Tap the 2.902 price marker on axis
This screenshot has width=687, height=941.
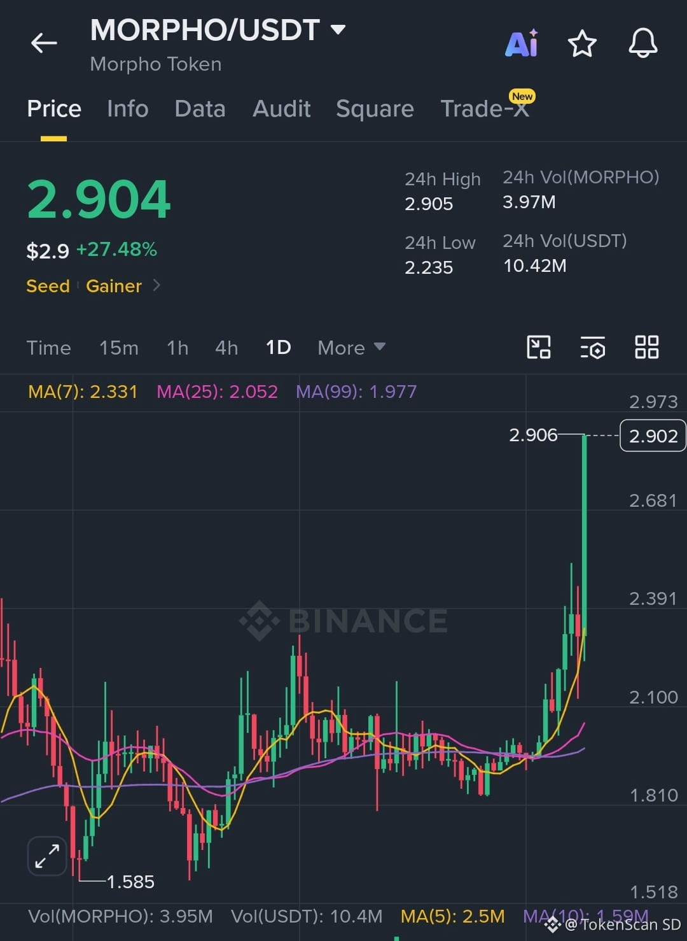(x=653, y=435)
